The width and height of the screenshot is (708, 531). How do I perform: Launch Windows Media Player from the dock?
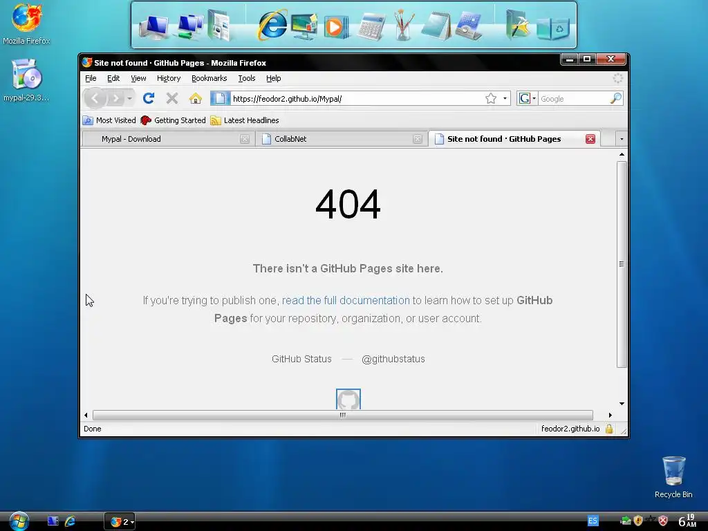(x=336, y=27)
